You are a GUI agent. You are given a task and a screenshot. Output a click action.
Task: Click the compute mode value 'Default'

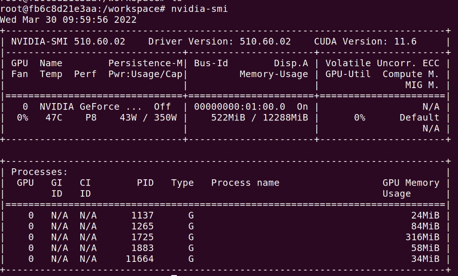click(x=419, y=118)
